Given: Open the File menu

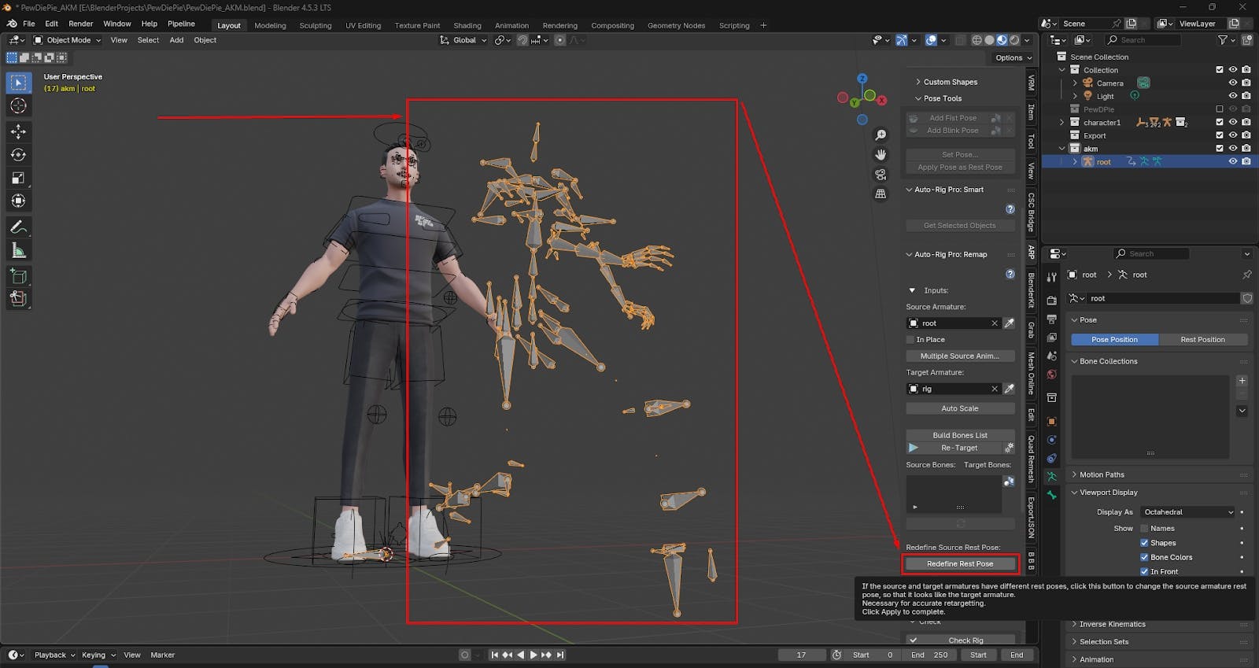Looking at the screenshot, I should 29,24.
